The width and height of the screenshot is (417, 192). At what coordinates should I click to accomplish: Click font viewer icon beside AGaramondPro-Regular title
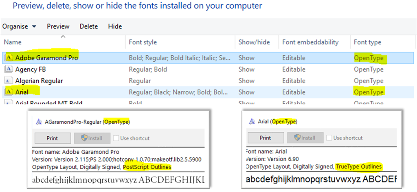coord(39,122)
